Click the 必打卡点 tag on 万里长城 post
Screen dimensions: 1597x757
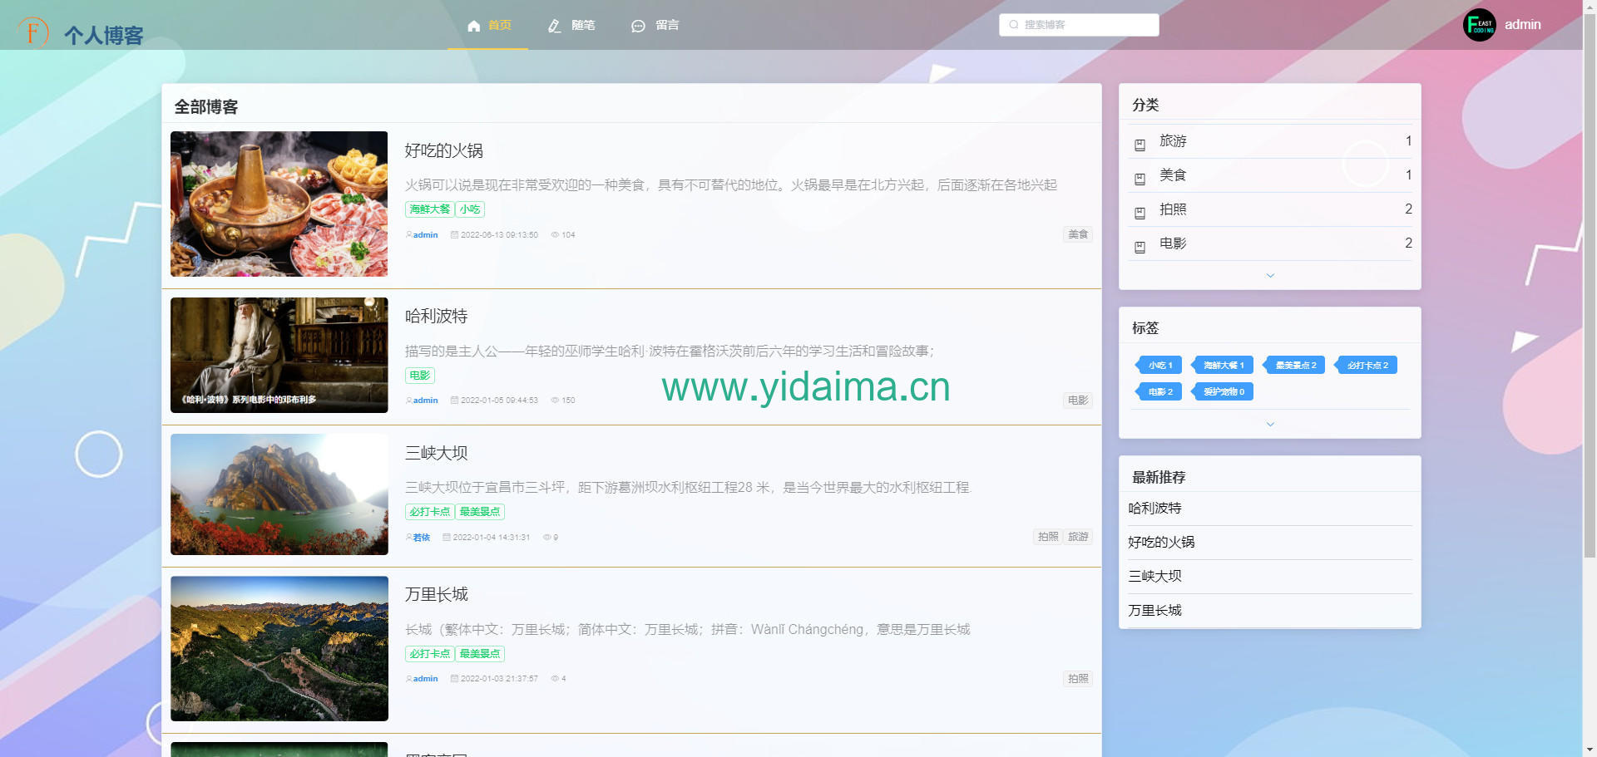tap(429, 654)
